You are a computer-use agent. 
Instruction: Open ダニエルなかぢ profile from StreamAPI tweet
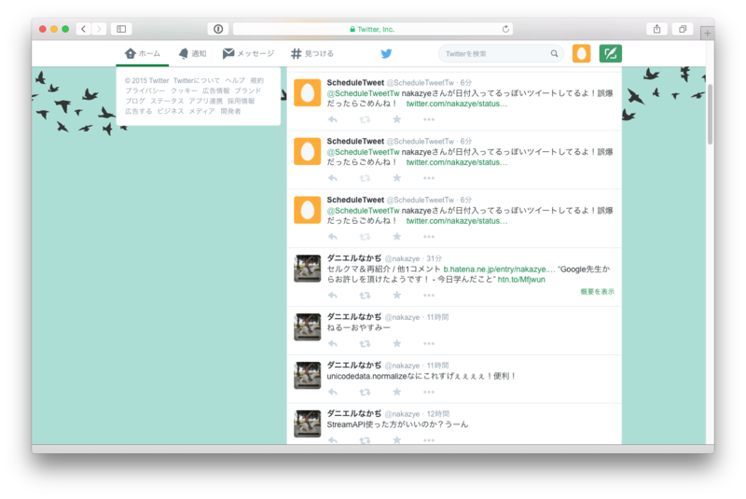[354, 413]
